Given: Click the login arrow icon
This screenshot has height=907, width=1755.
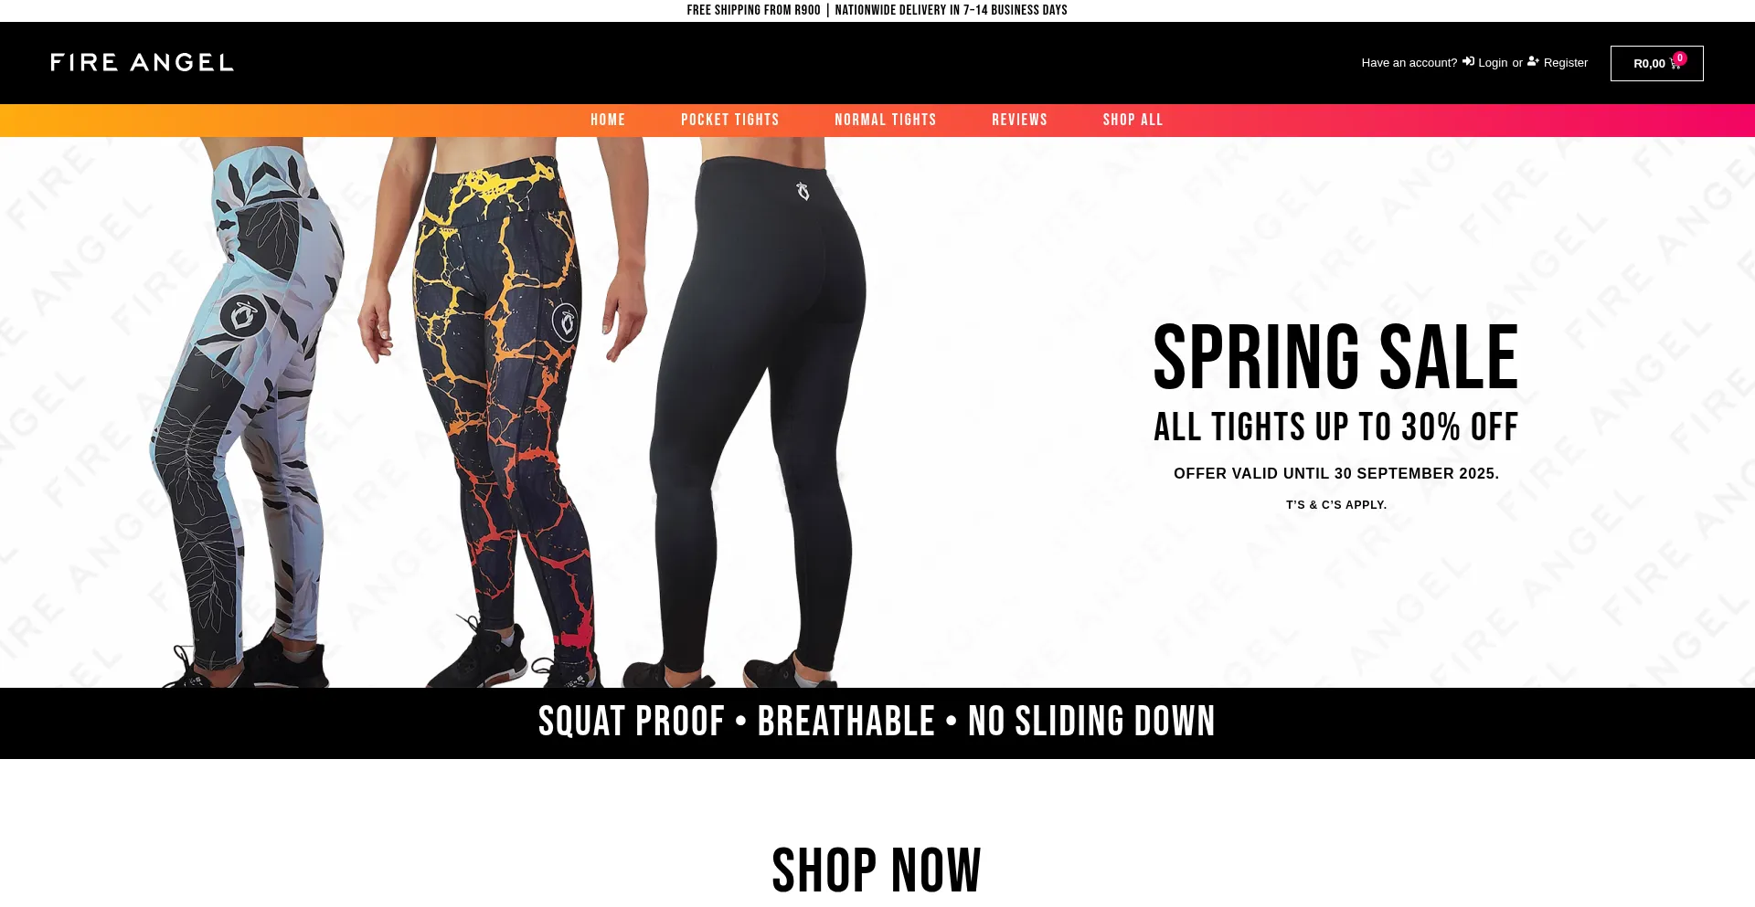Looking at the screenshot, I should click(x=1468, y=62).
